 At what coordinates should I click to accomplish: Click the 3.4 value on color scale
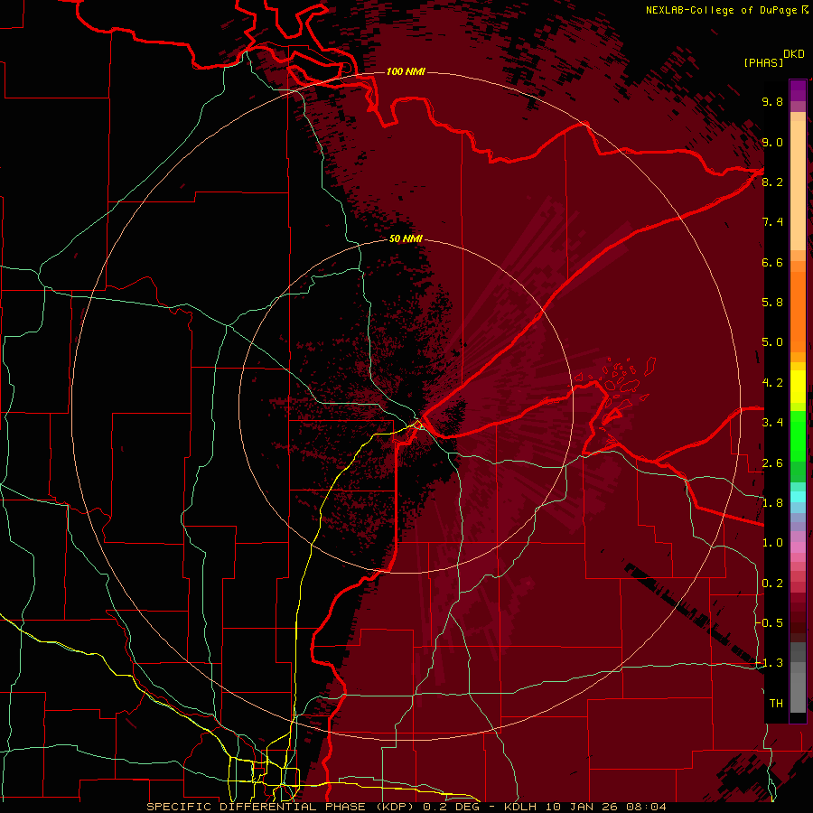pyautogui.click(x=772, y=423)
